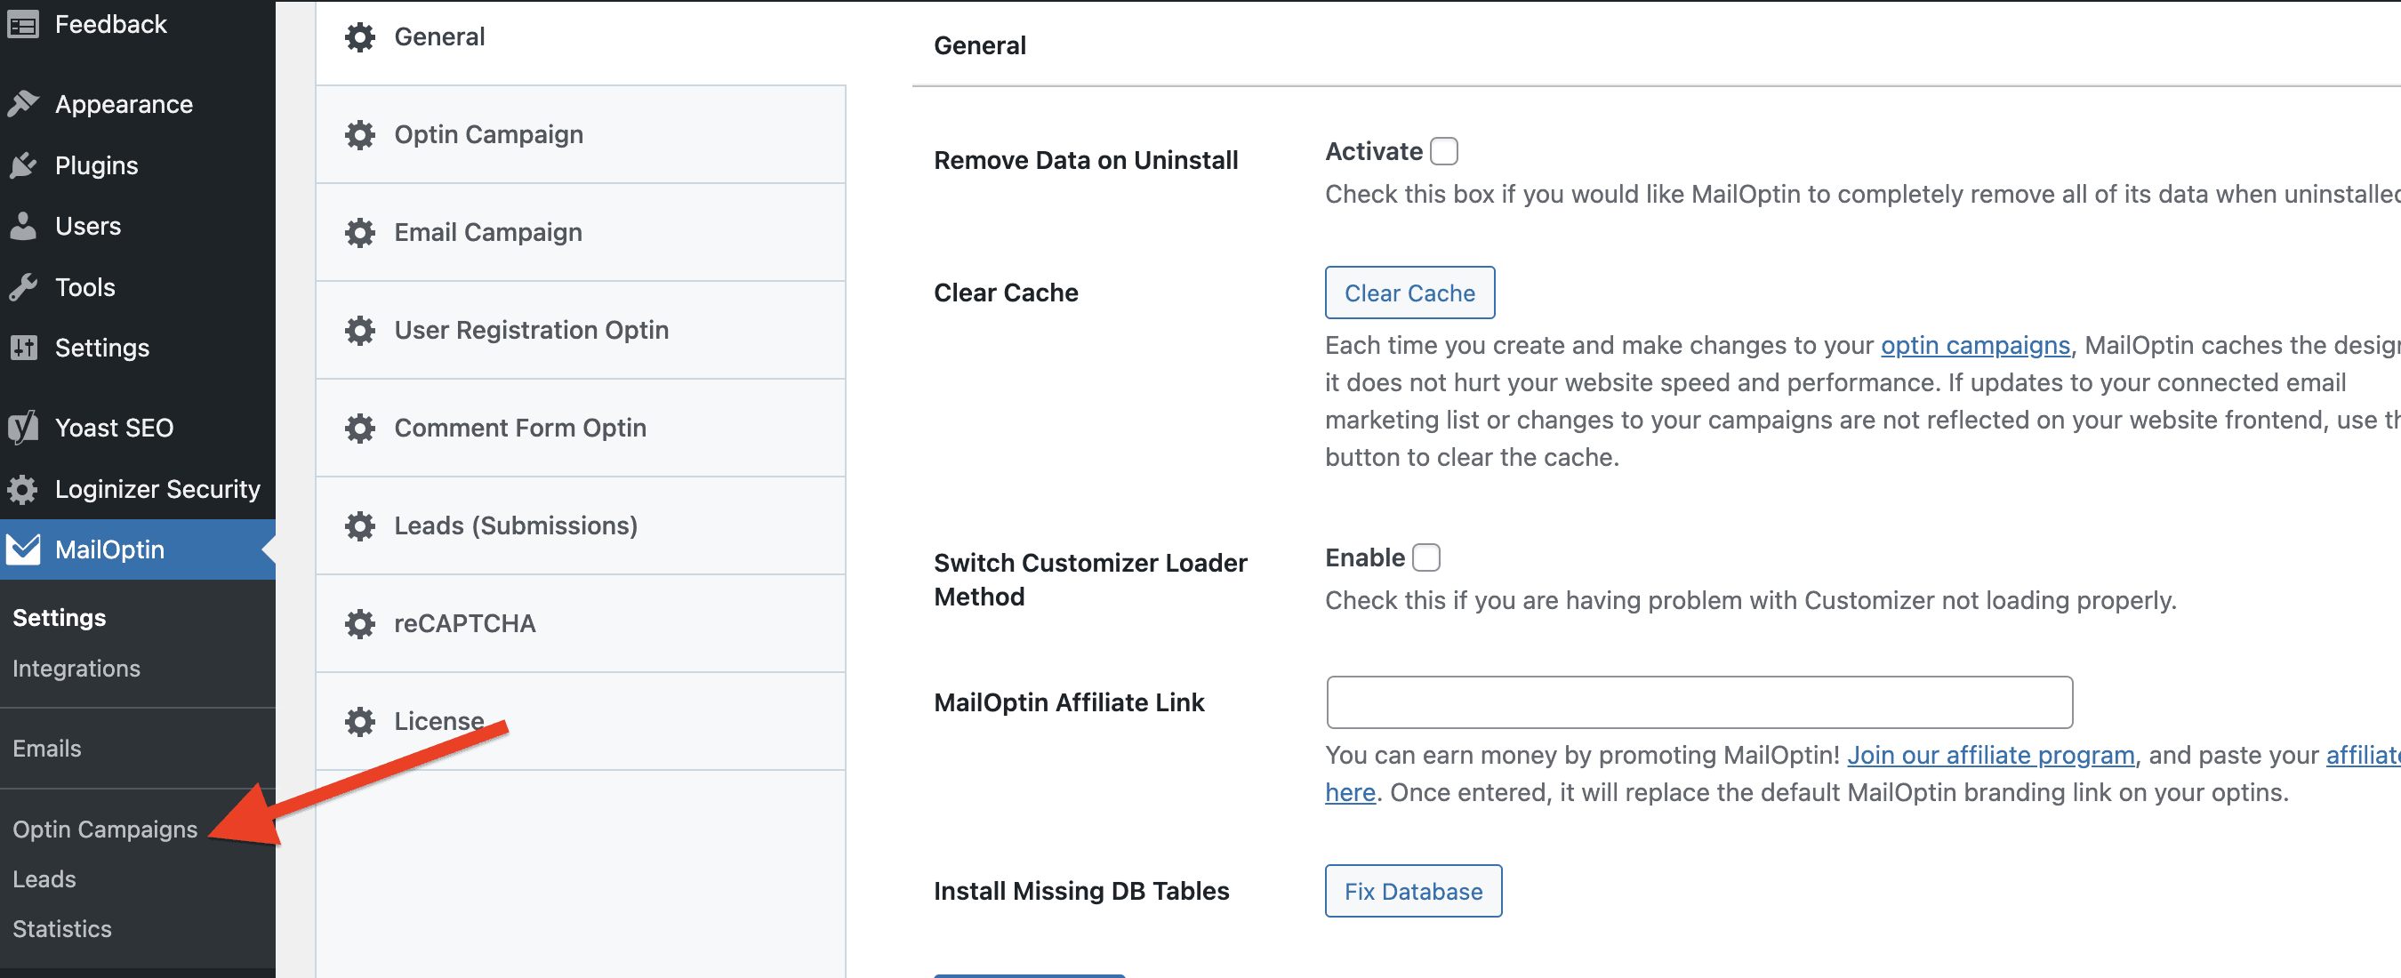The height and width of the screenshot is (978, 2401).
Task: Click the Settings sliders icon in sidebar
Action: [x=22, y=348]
